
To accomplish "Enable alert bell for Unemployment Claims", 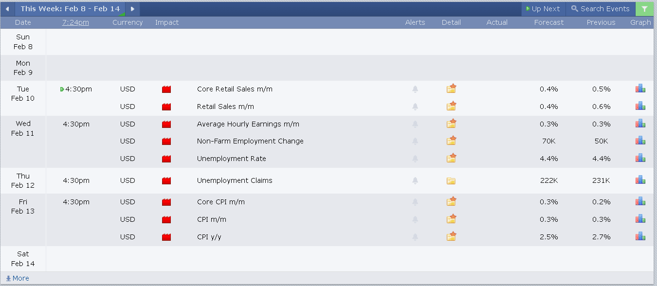I will pos(415,180).
